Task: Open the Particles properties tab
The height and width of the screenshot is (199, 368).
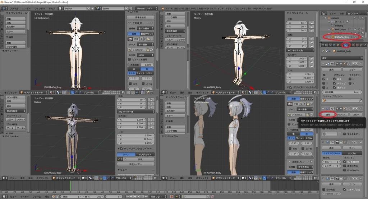Action: 361,45
